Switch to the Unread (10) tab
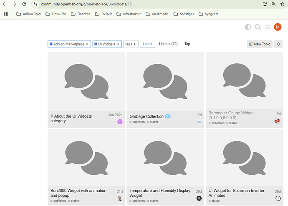288x206 pixels. pyautogui.click(x=168, y=44)
